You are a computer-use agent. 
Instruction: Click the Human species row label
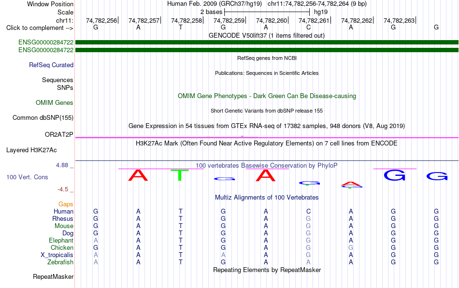63,211
